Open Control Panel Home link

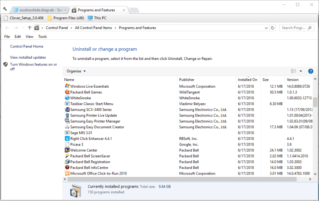pos(27,46)
